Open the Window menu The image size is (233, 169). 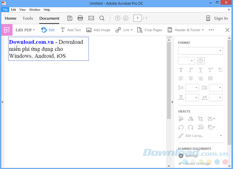pyautogui.click(x=35, y=10)
